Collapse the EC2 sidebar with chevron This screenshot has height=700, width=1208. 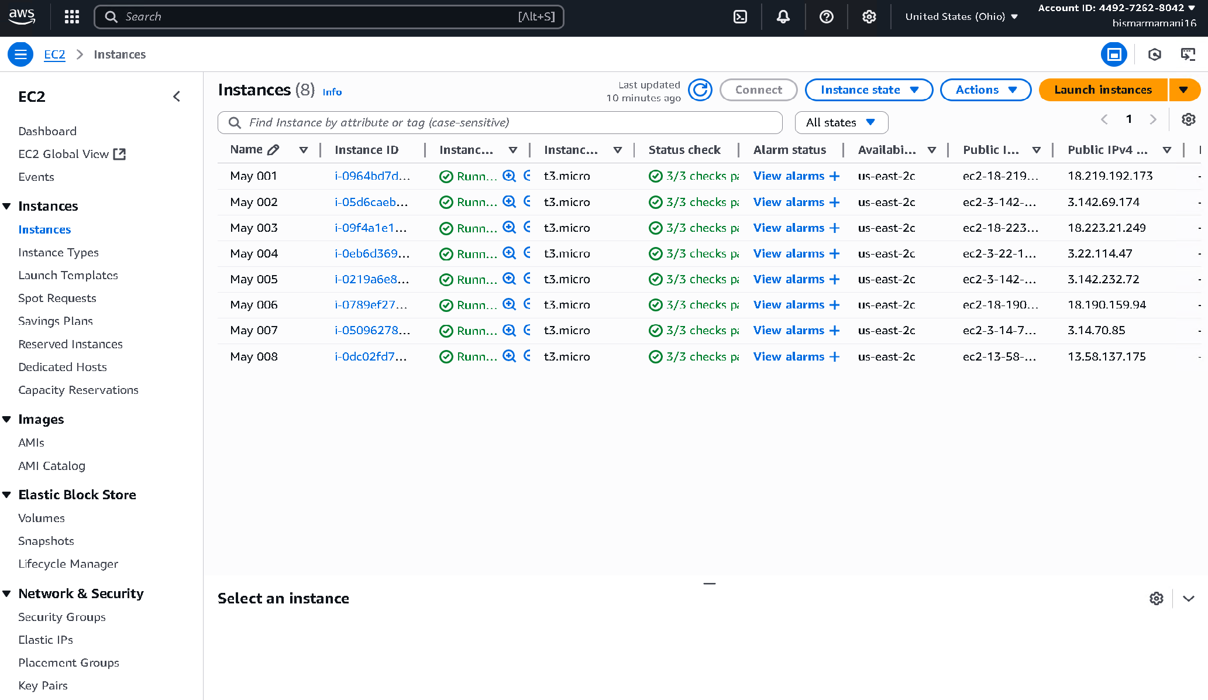177,97
